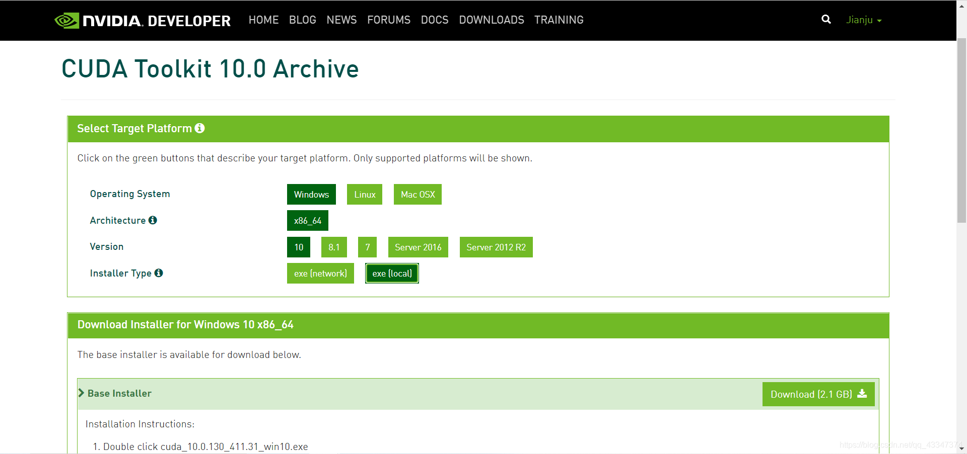Pick exe (network) installer type
The image size is (967, 454).
(320, 274)
